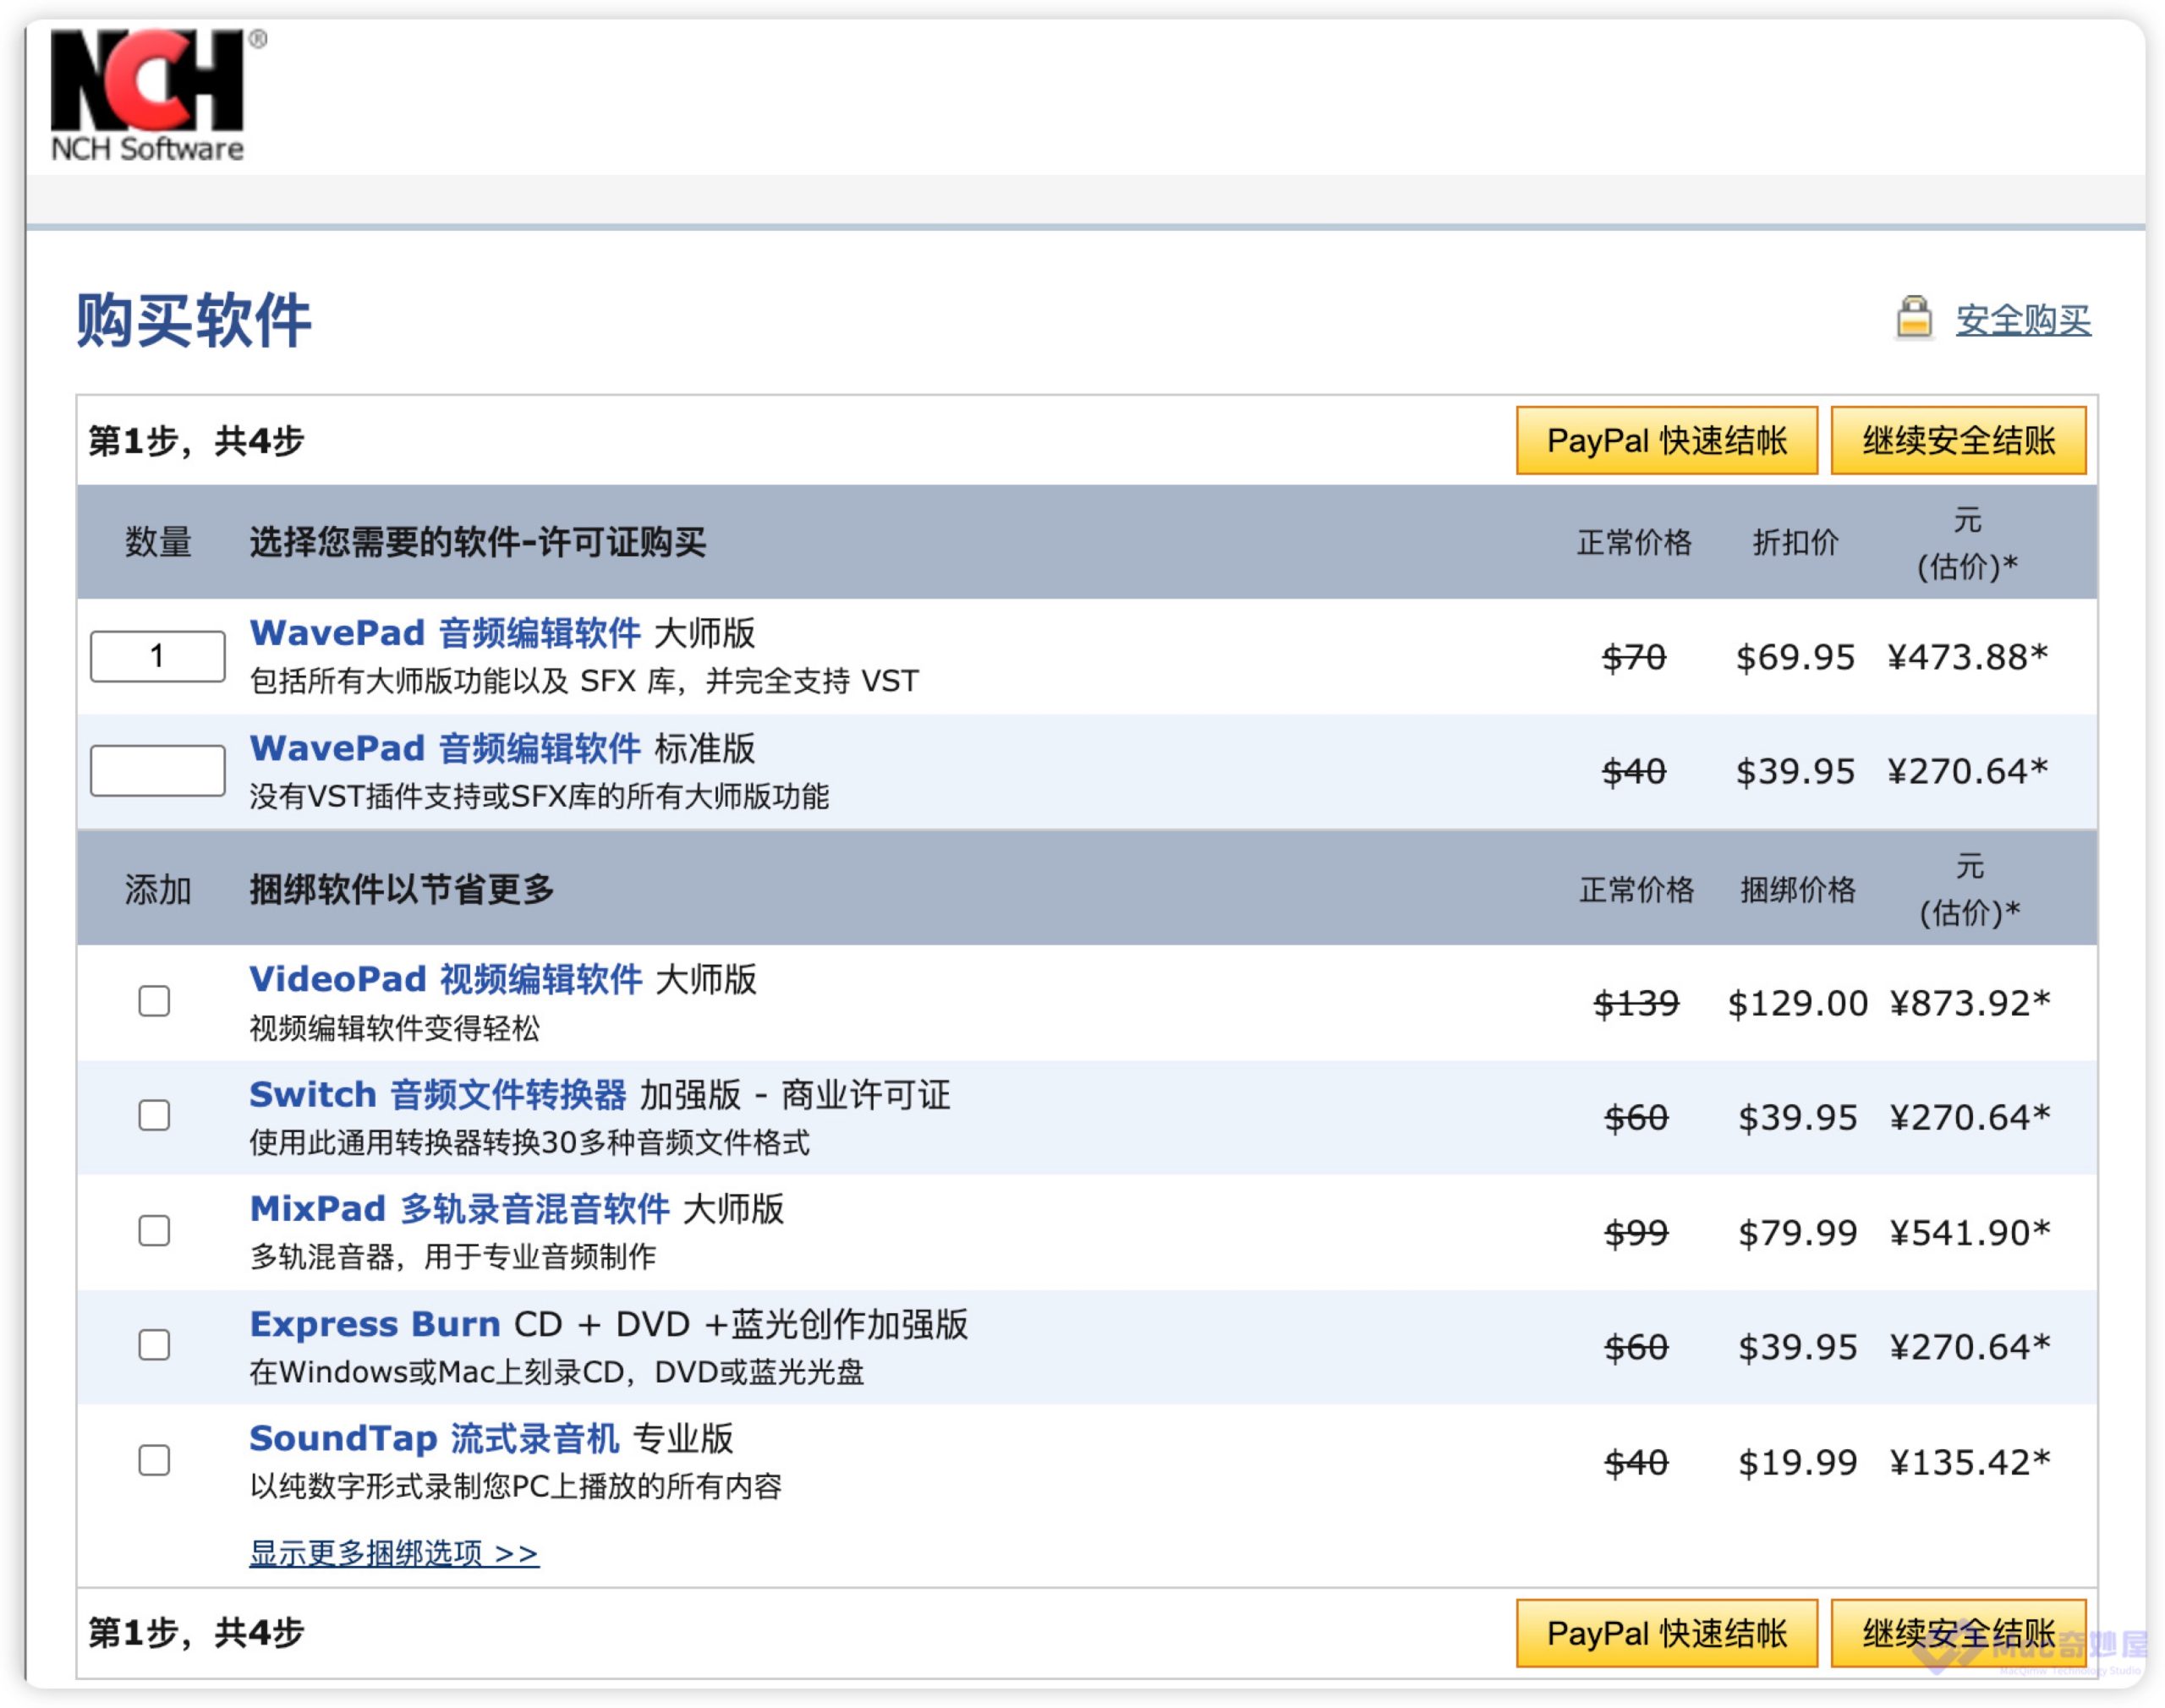Click the $129.00 VideoPad bundle price
This screenshot has height=1708, width=2165.
[x=1798, y=1003]
